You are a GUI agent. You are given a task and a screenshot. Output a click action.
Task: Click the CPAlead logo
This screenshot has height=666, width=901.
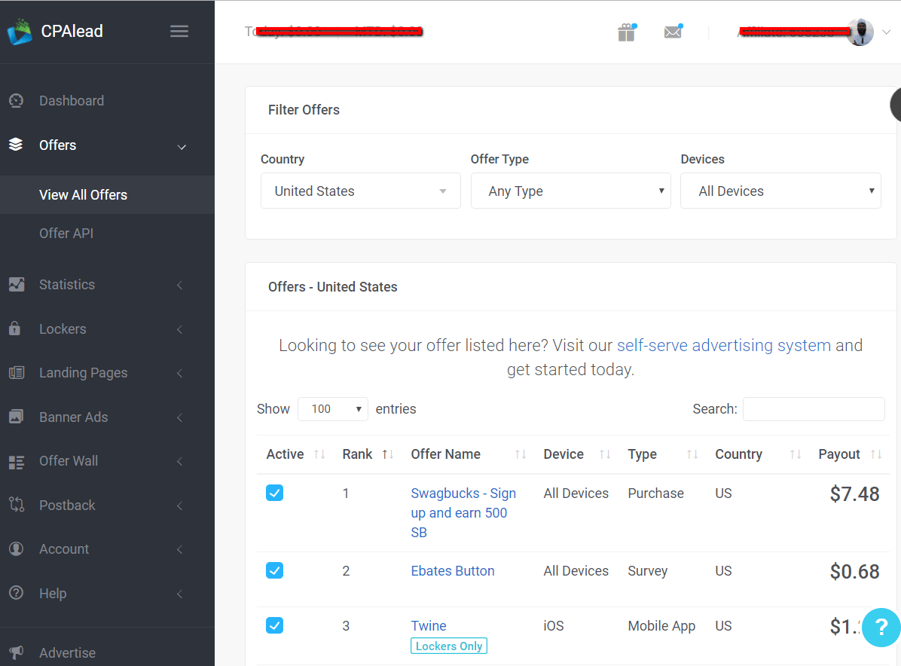tap(56, 32)
